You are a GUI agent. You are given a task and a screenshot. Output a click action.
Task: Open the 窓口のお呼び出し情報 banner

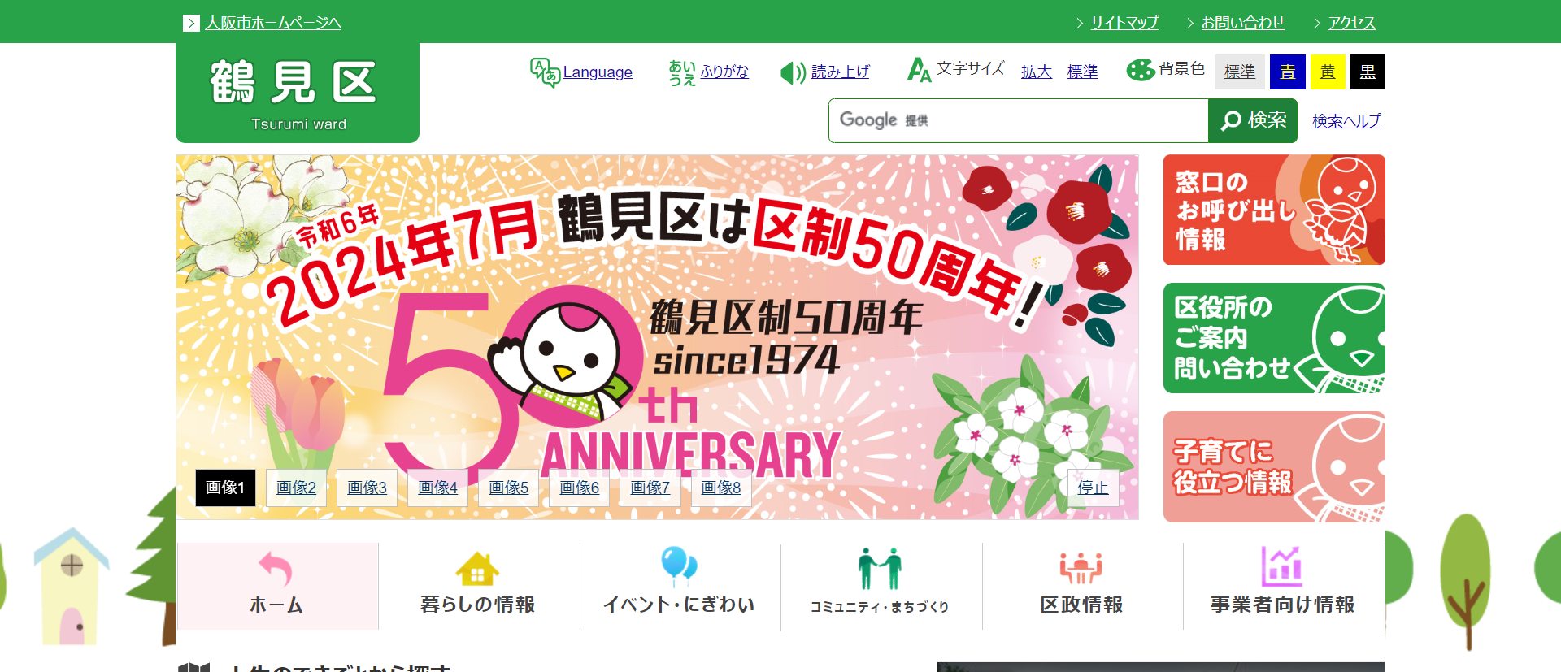pyautogui.click(x=1274, y=210)
